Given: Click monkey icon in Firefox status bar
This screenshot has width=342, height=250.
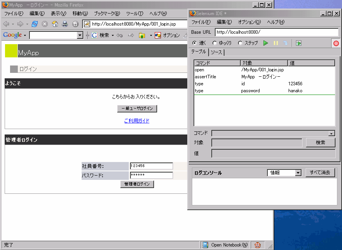Looking at the screenshot, I should point(257,245).
